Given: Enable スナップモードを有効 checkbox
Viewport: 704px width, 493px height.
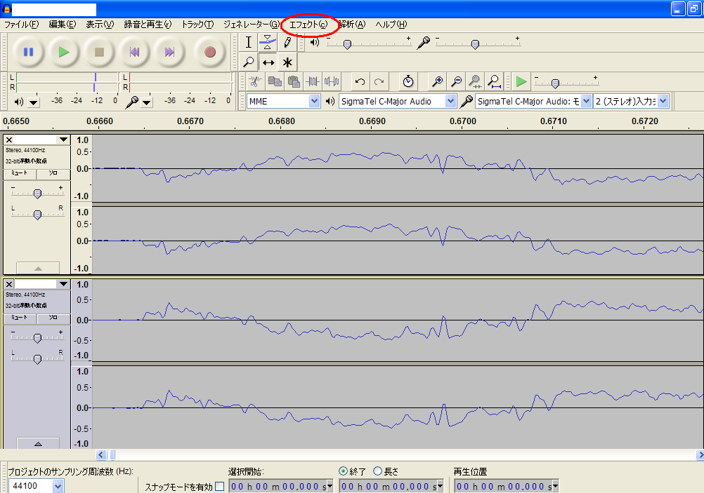Looking at the screenshot, I should [219, 486].
